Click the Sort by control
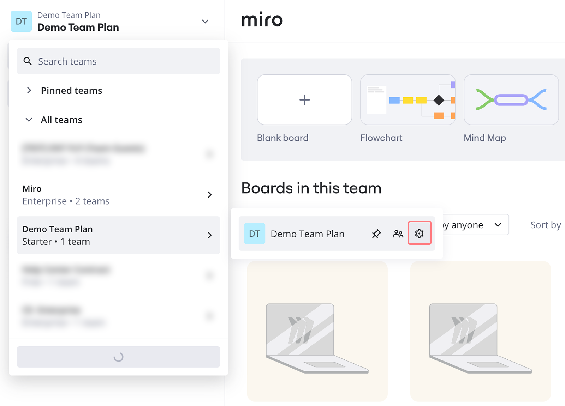 [x=545, y=225]
